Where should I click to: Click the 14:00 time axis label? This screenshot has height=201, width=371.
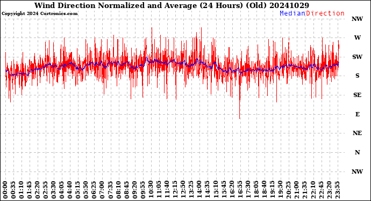click(199, 190)
